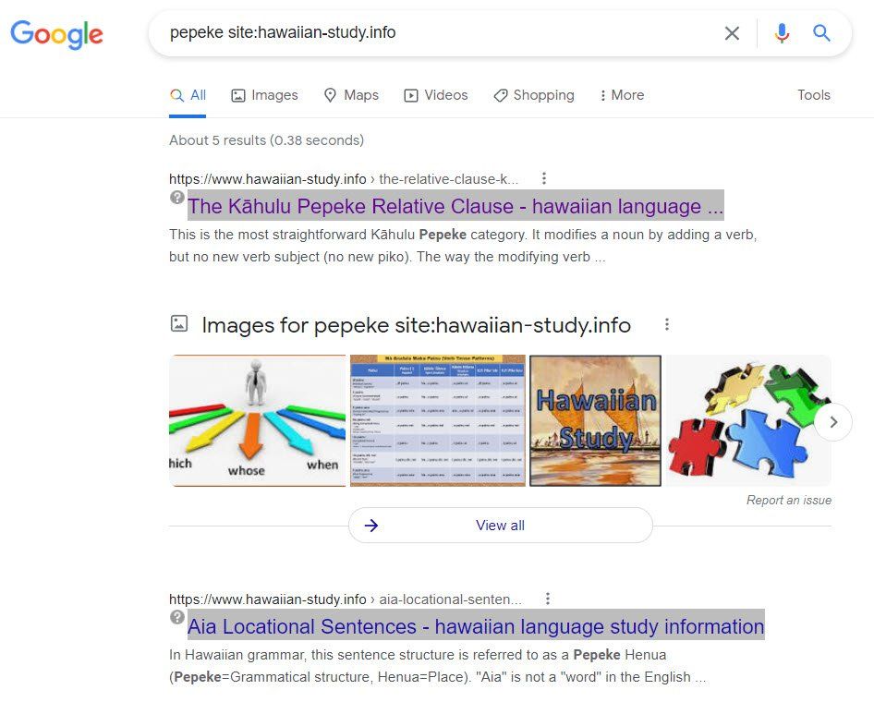Click the View all images button
The height and width of the screenshot is (702, 874).
pos(500,526)
